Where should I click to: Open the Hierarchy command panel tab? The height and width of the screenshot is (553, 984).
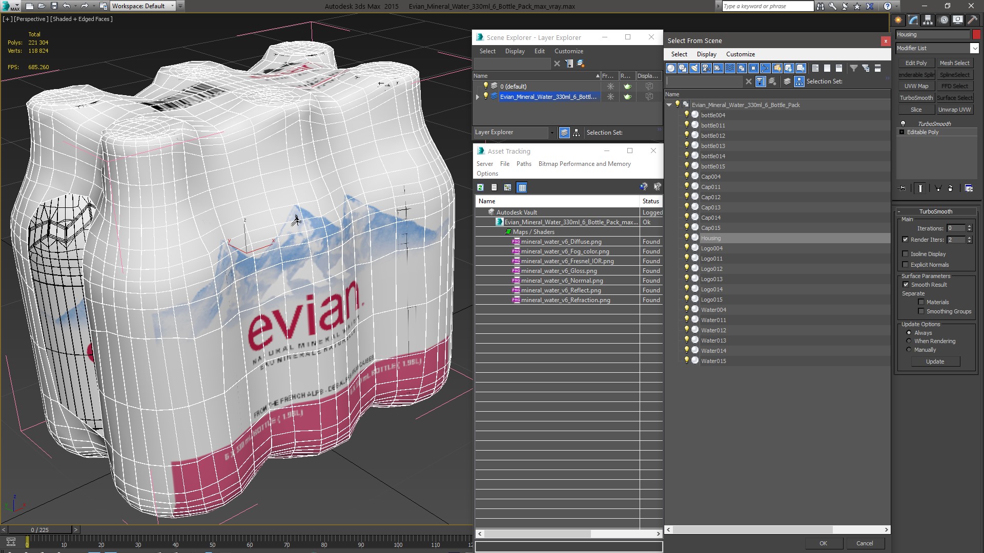click(x=928, y=20)
